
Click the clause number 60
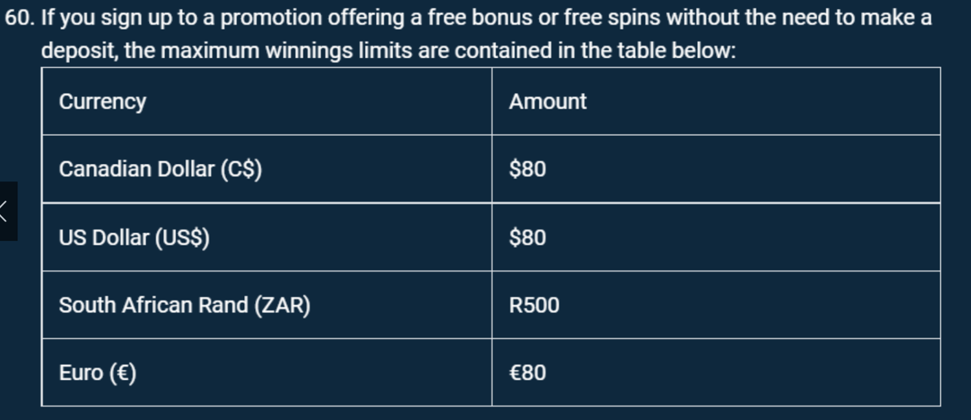[x=18, y=17]
